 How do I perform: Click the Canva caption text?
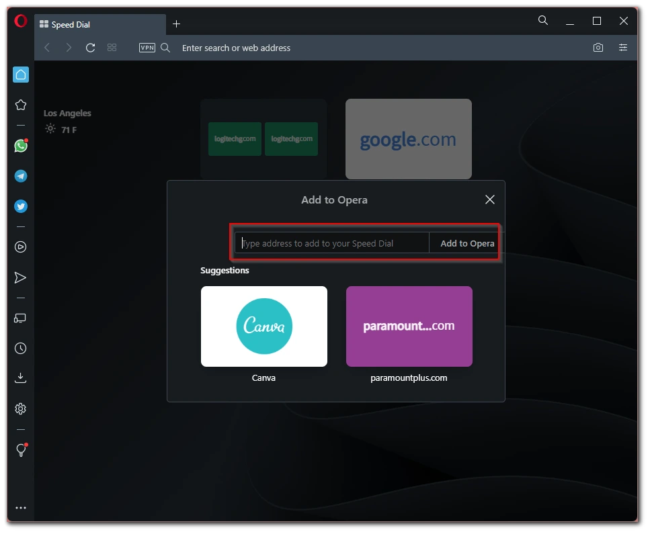click(x=263, y=377)
